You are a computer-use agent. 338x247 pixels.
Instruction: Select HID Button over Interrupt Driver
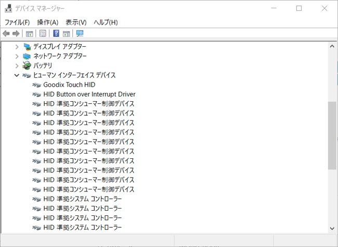coord(89,94)
